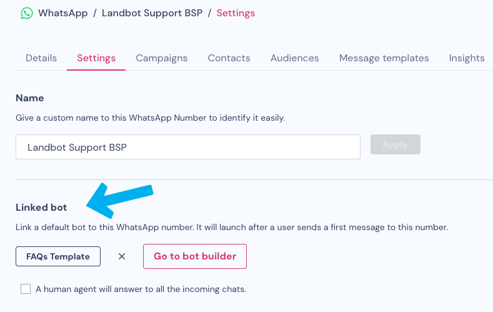Click the Linked bot section heading
493x312 pixels.
(x=41, y=207)
